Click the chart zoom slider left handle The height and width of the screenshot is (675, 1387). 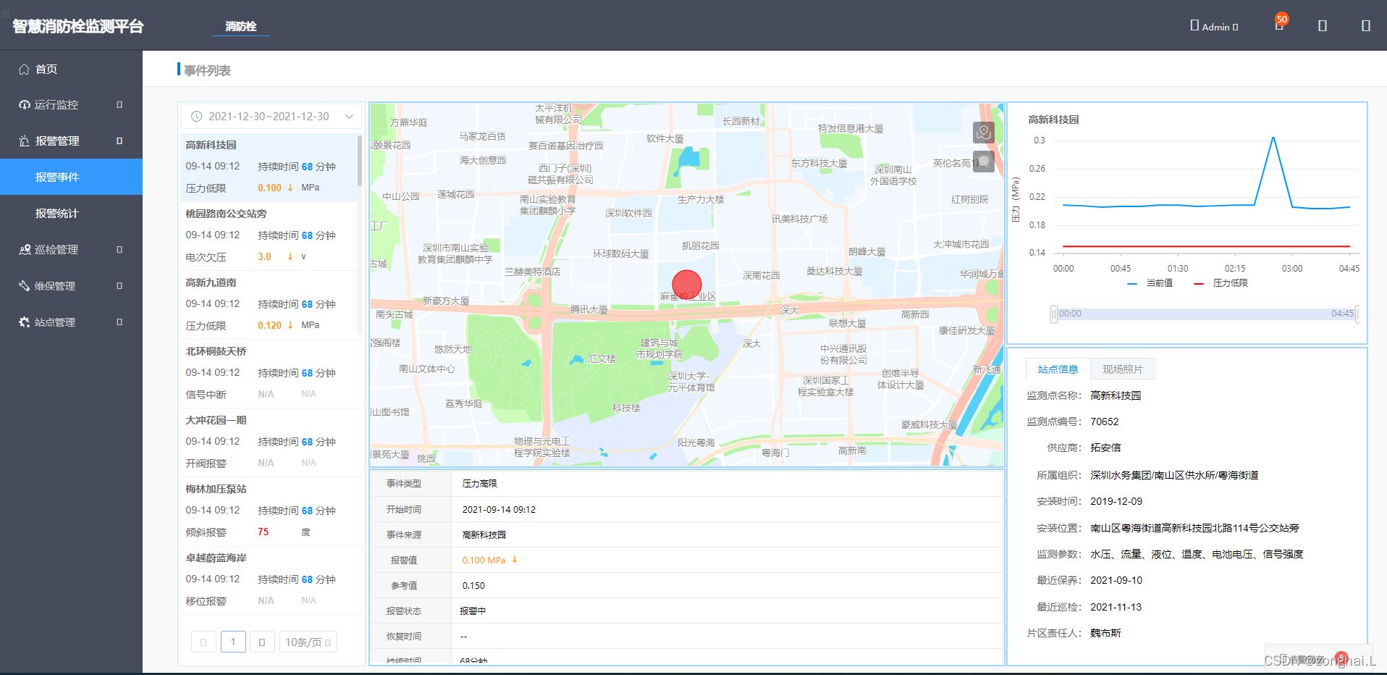1054,314
